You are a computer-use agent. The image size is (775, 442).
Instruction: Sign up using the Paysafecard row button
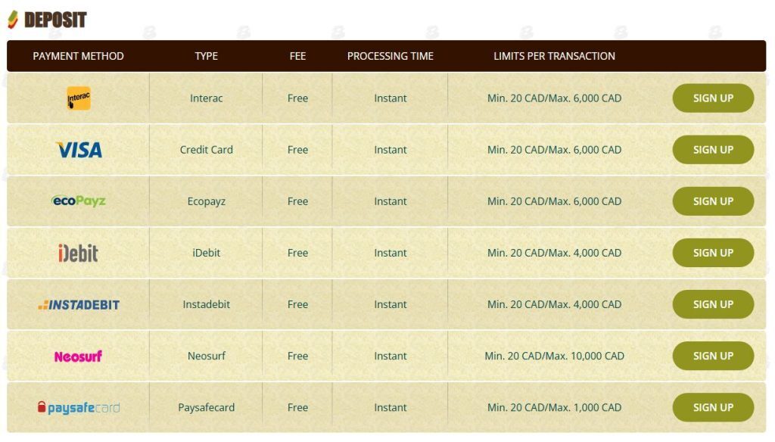713,407
